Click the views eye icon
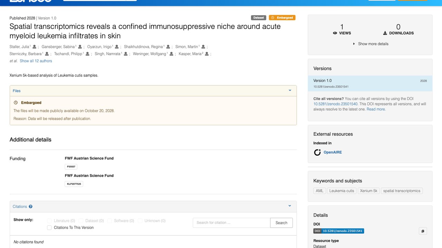Screen dimensions: 442x248 (x=335, y=33)
